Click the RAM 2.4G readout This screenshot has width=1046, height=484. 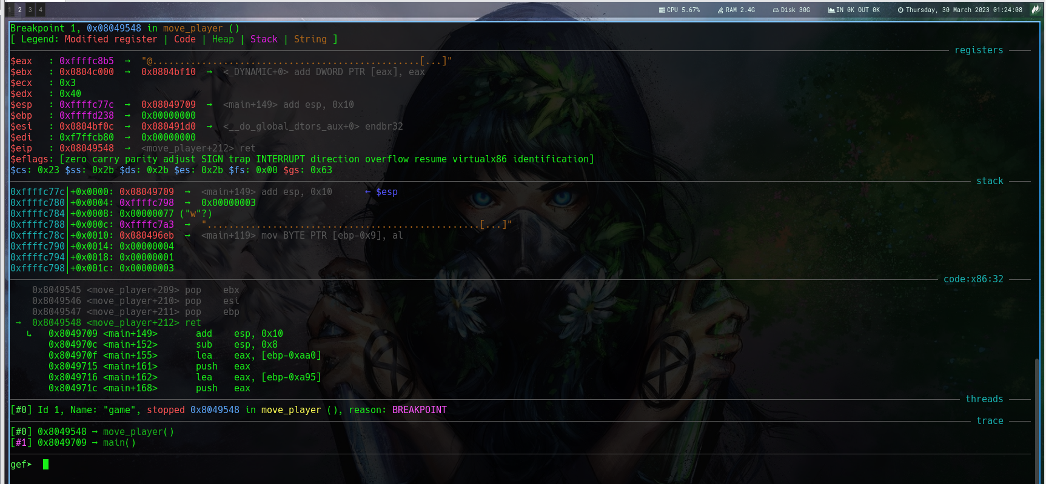tap(740, 10)
